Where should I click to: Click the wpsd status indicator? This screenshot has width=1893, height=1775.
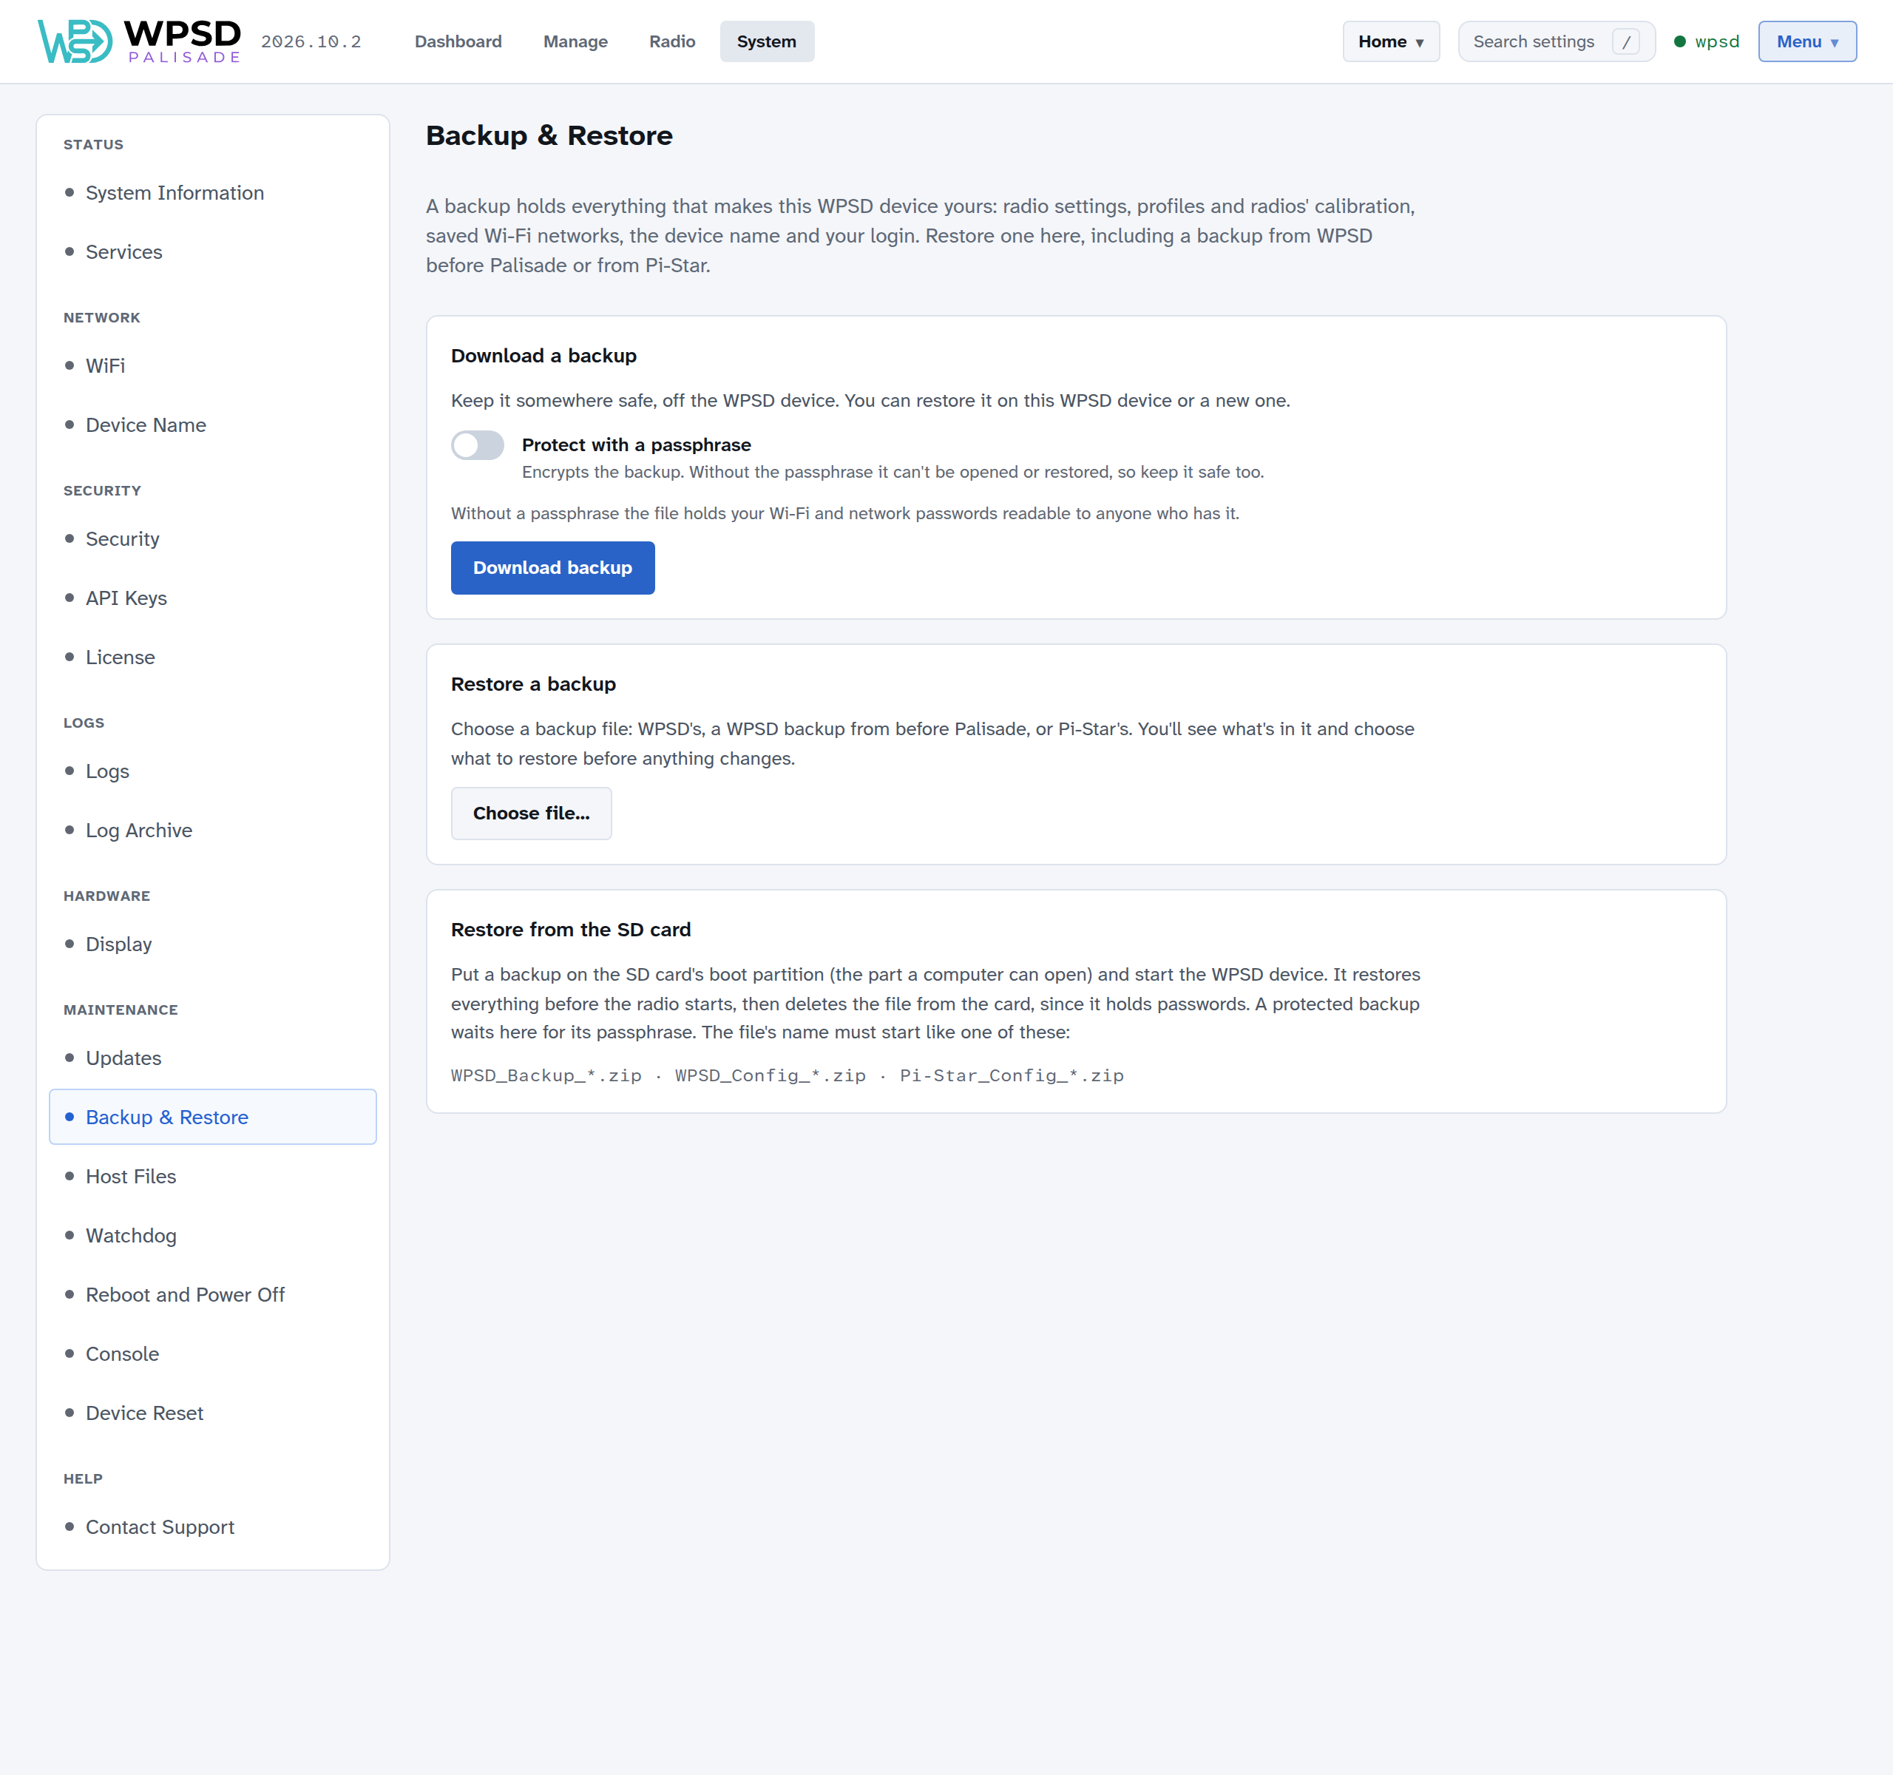tap(1707, 42)
